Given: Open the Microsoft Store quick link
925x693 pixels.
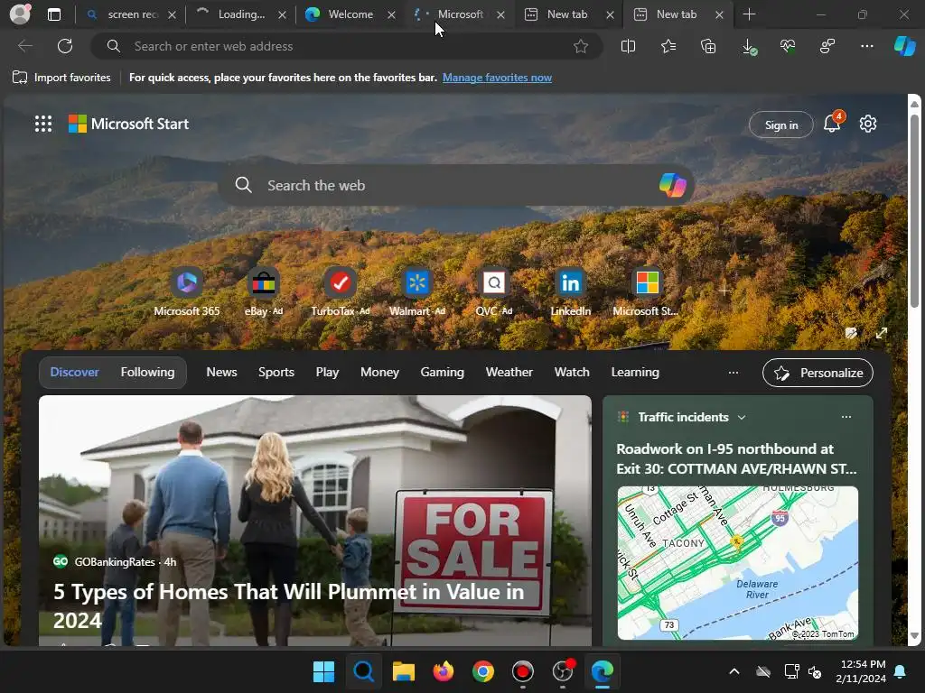Looking at the screenshot, I should (x=647, y=292).
